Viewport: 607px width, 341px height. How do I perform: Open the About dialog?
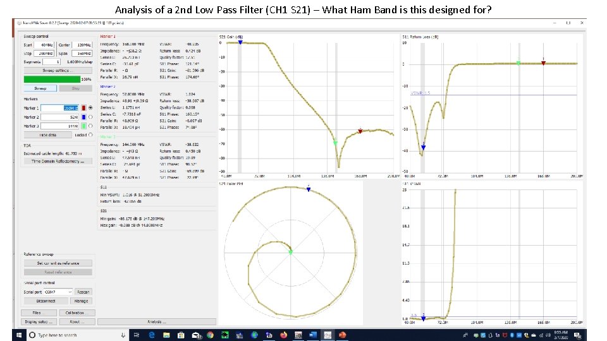pos(77,321)
